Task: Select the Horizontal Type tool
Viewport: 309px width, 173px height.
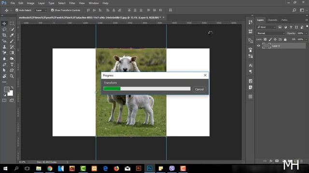Action: coord(12,64)
